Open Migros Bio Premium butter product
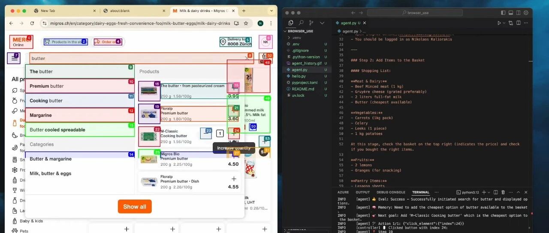The width and height of the screenshot is (549, 233). point(190,158)
